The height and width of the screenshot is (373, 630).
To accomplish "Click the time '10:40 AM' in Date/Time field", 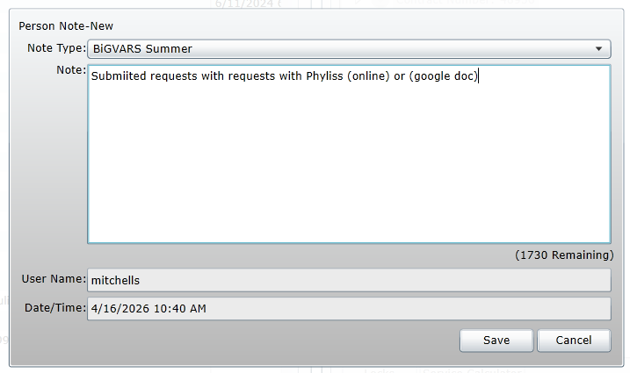I will click(180, 308).
